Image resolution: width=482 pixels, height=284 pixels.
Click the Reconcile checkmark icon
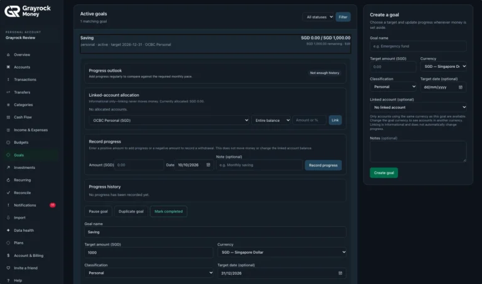click(x=8, y=193)
